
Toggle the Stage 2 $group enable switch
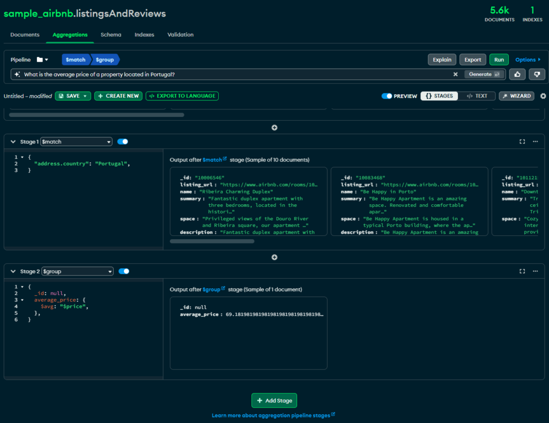pyautogui.click(x=124, y=271)
